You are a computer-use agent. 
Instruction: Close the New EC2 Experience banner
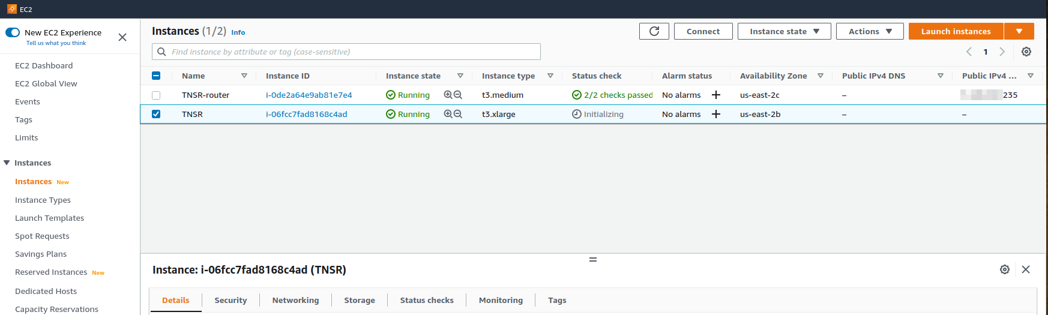click(x=122, y=37)
